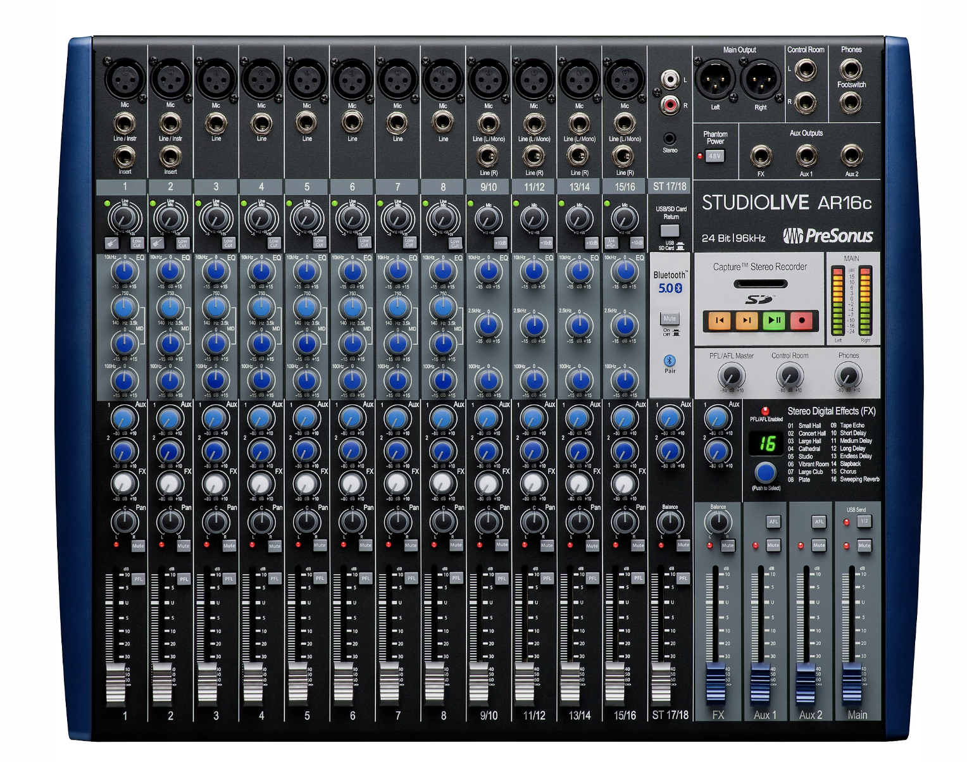Toggle channel 9/10 +10dB button
The height and width of the screenshot is (762, 967).
point(500,244)
